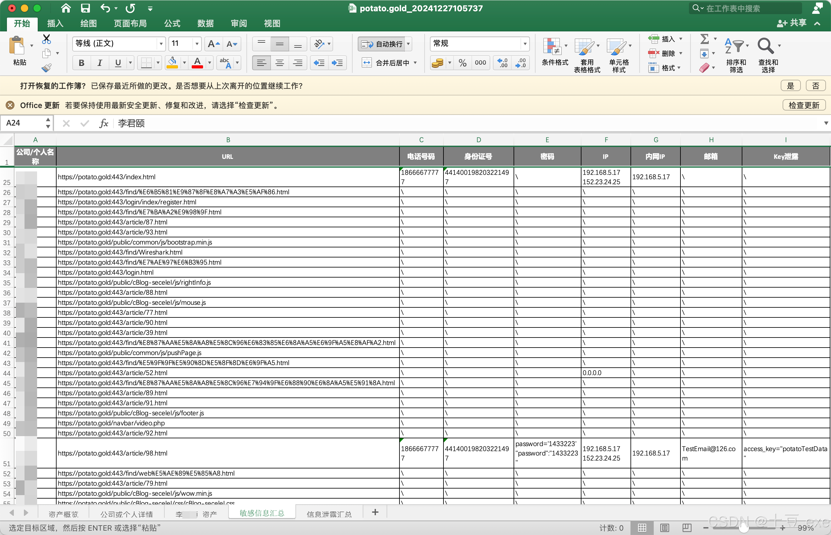Click the Name Box showing A24

(x=23, y=123)
